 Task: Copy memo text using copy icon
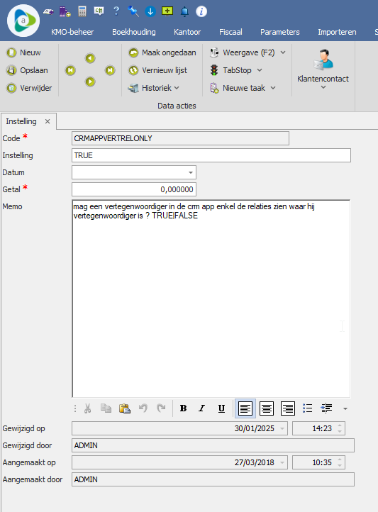click(x=106, y=408)
